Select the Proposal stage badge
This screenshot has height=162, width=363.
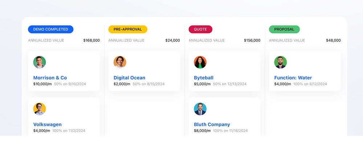tap(284, 29)
